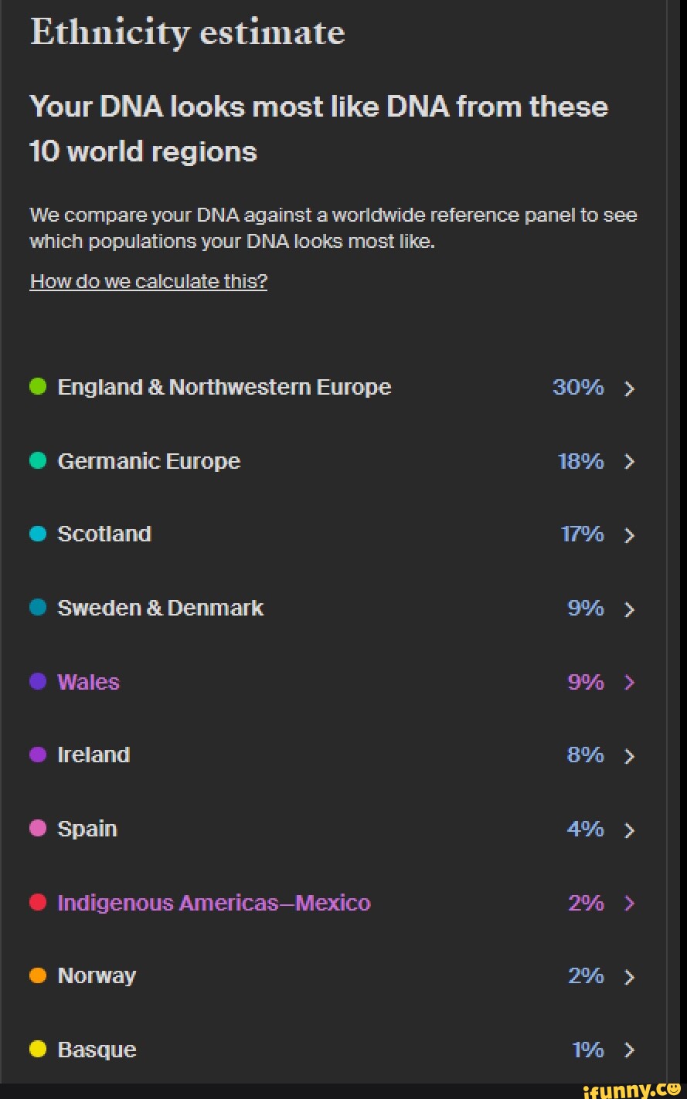Click the teal Germanic Europe color dot

point(37,460)
